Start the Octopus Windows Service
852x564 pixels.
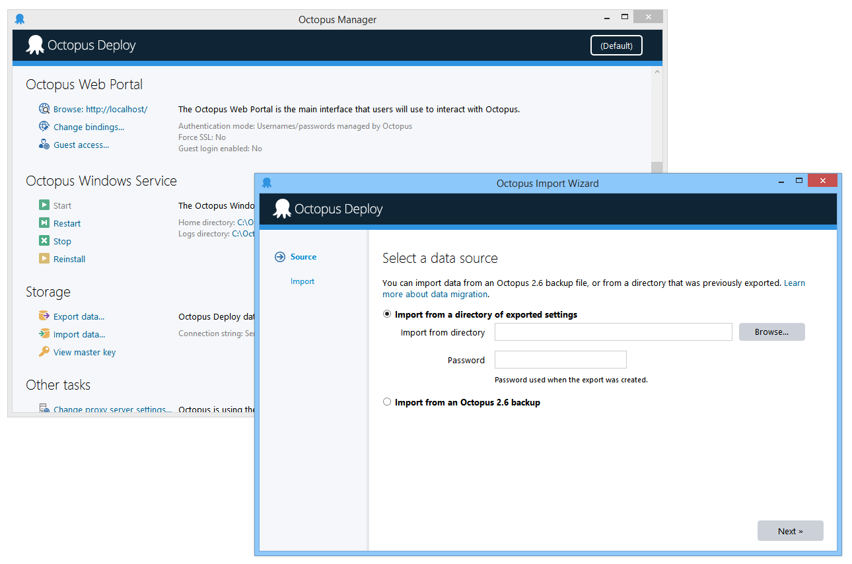coord(61,205)
